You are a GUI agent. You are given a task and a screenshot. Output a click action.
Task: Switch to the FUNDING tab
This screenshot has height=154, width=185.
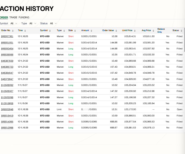coord(24,17)
